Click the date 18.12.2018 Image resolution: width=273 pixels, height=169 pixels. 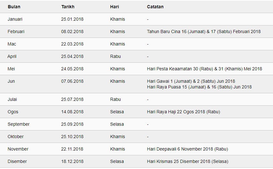72,161
